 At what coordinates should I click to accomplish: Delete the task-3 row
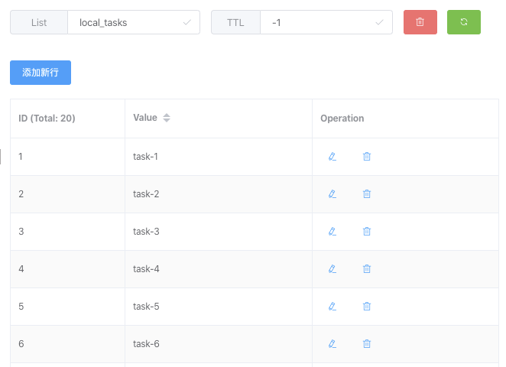367,232
